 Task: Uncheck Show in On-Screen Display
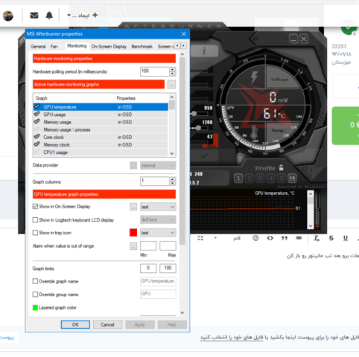(x=35, y=207)
